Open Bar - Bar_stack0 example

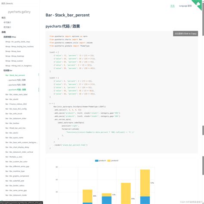12,99
